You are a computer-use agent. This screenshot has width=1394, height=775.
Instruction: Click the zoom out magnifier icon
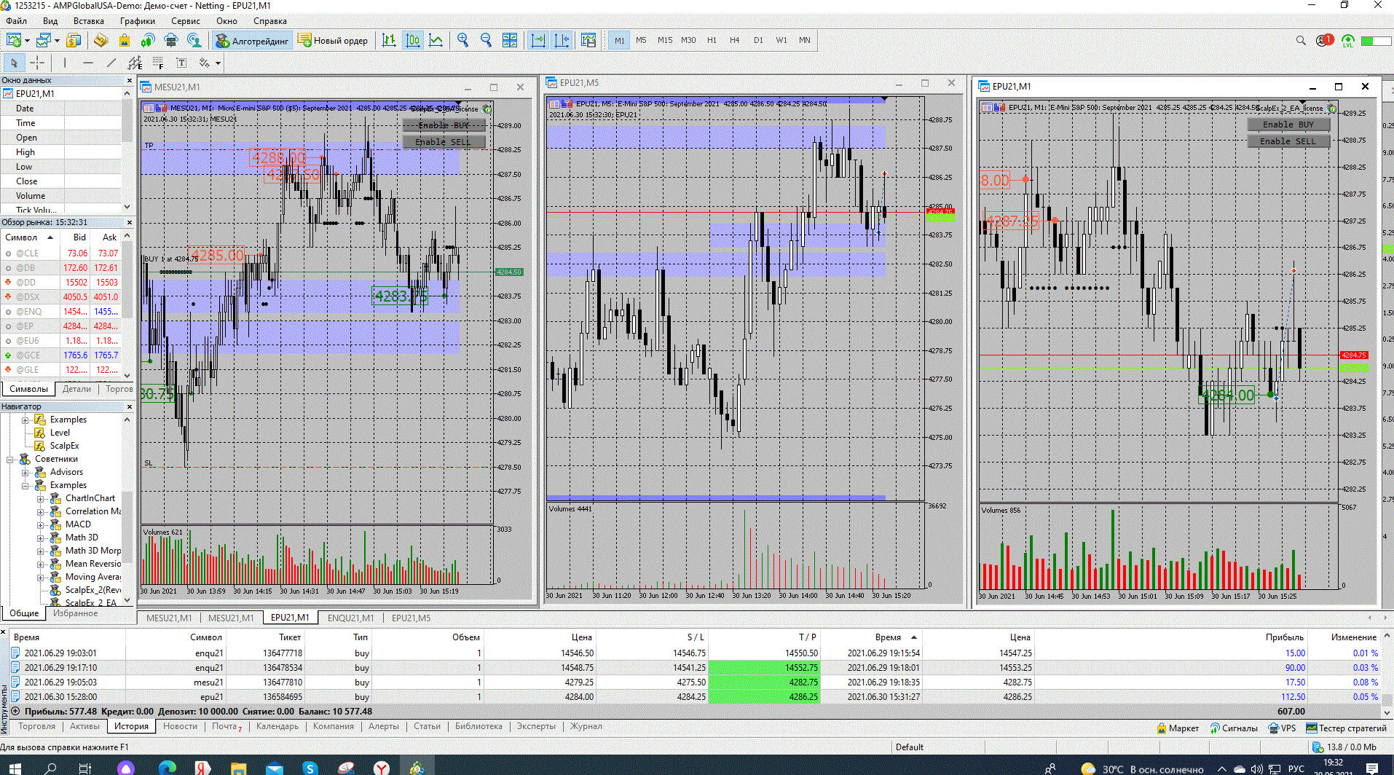click(x=486, y=41)
